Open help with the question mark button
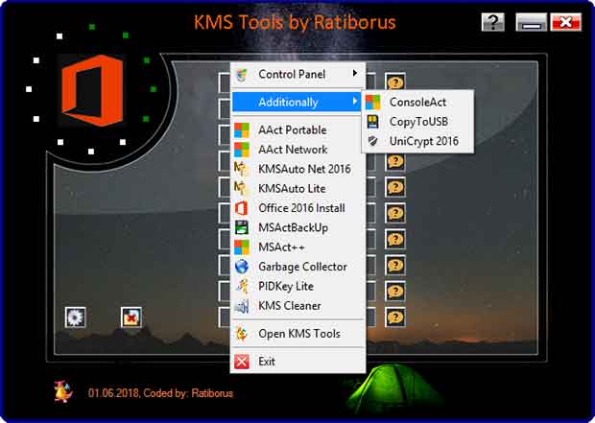Viewport: 595px width, 423px height. click(x=493, y=22)
